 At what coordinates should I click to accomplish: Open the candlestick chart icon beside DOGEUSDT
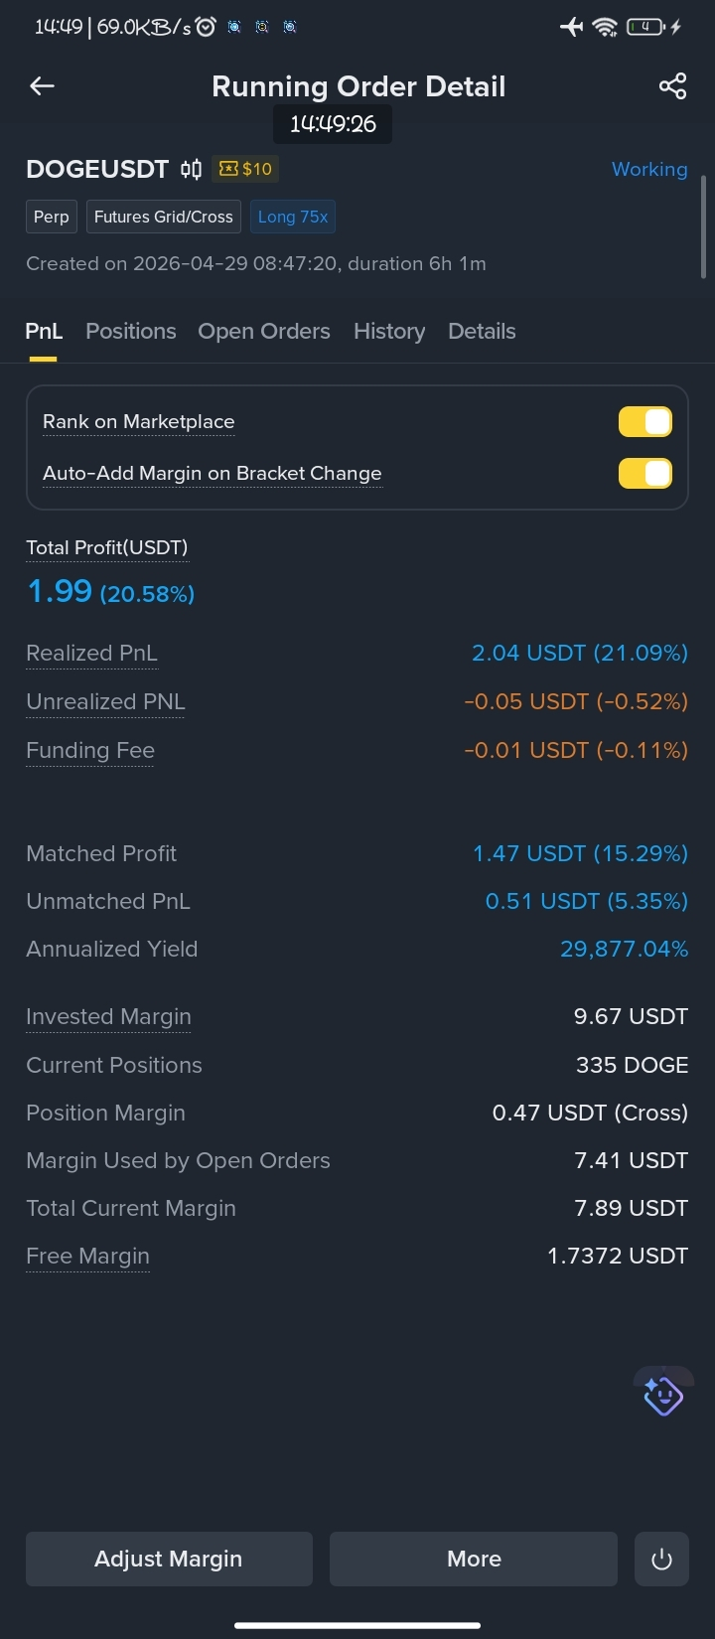(x=192, y=169)
